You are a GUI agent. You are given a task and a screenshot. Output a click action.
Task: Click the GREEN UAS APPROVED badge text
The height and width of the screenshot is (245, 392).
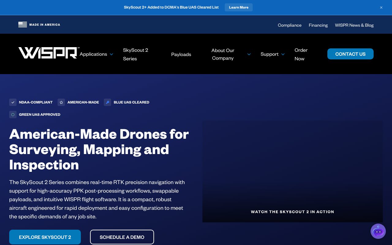[x=40, y=115]
